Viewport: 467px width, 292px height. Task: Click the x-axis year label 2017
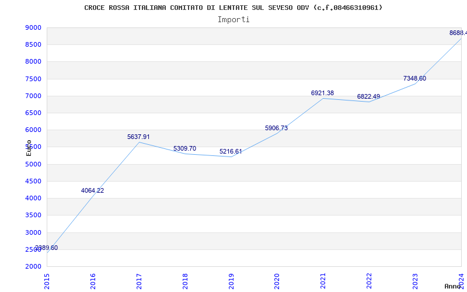coord(139,281)
